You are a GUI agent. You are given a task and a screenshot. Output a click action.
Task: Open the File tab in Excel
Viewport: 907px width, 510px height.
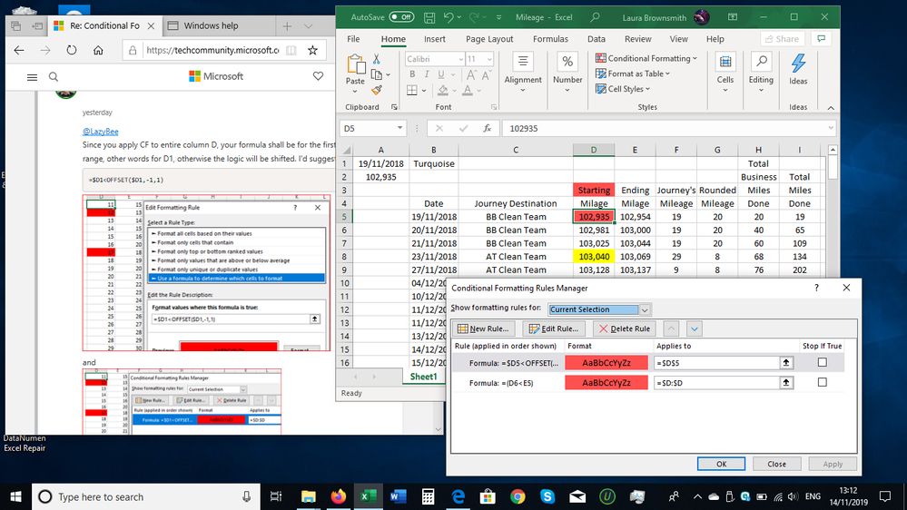(353, 39)
